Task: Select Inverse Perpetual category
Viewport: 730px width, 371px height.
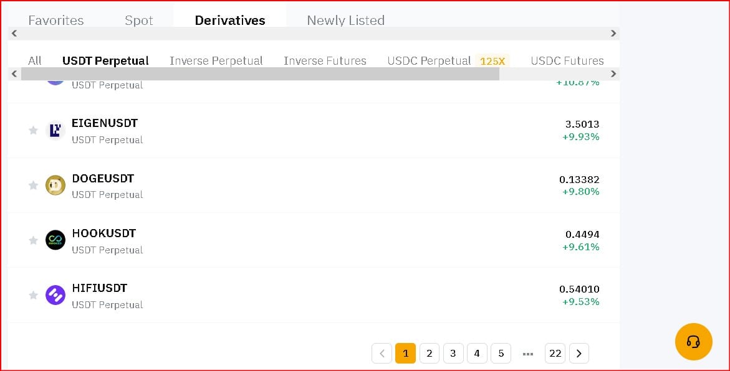Action: pos(216,61)
